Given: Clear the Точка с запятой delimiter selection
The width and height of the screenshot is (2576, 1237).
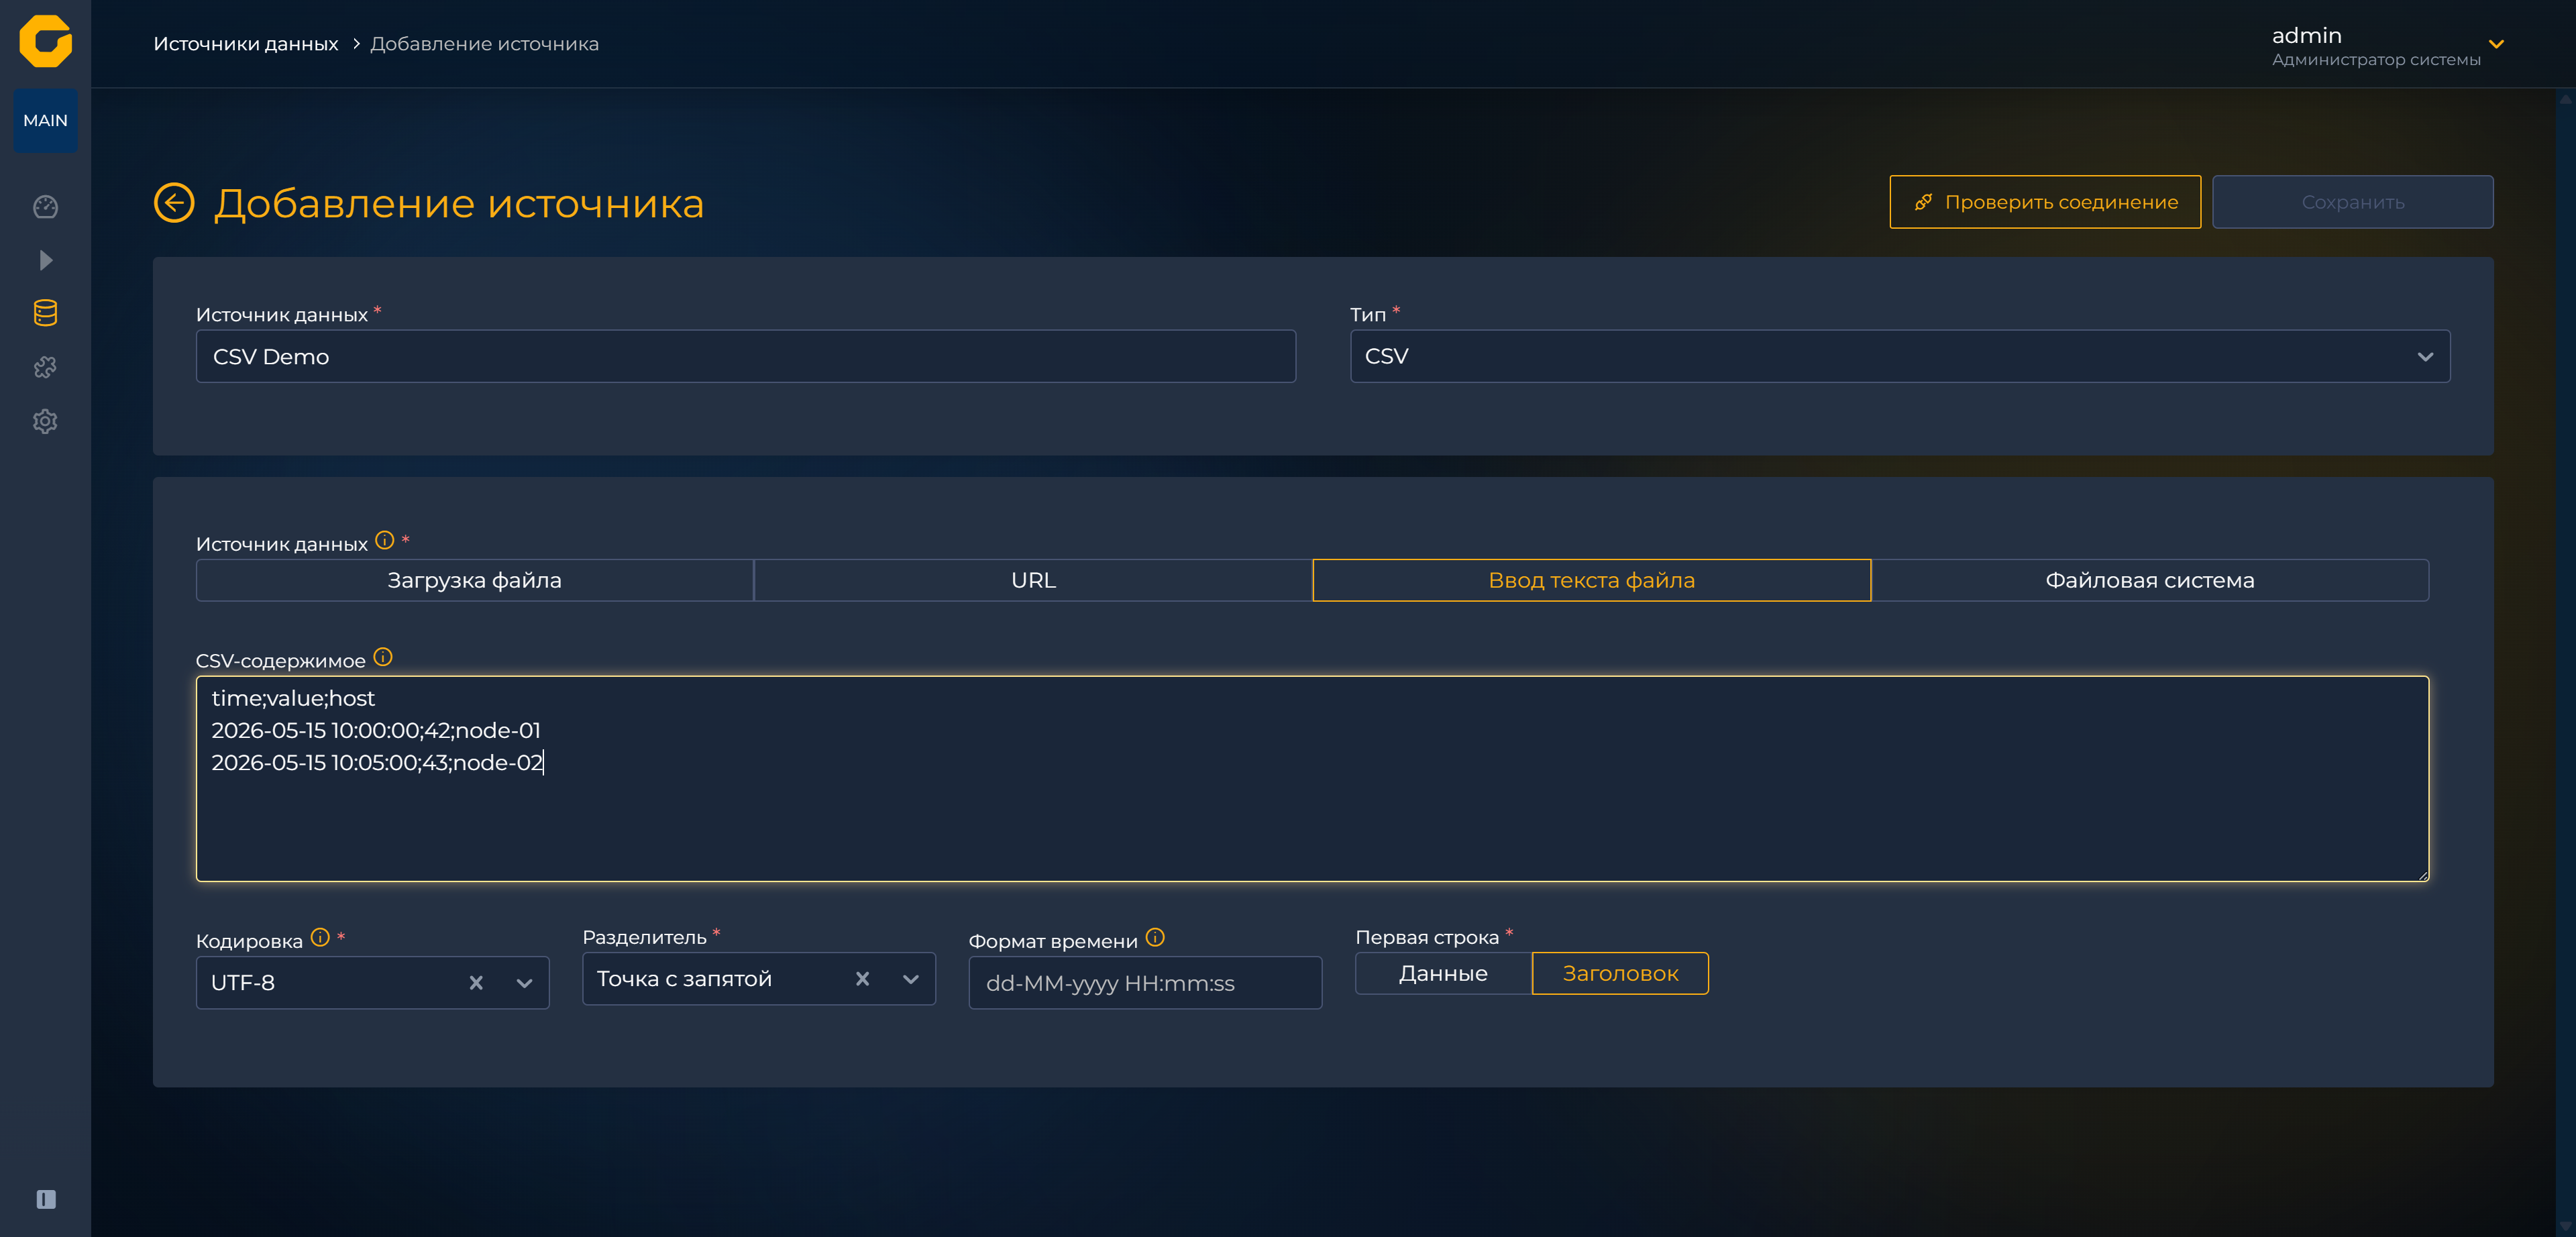Looking at the screenshot, I should [862, 979].
